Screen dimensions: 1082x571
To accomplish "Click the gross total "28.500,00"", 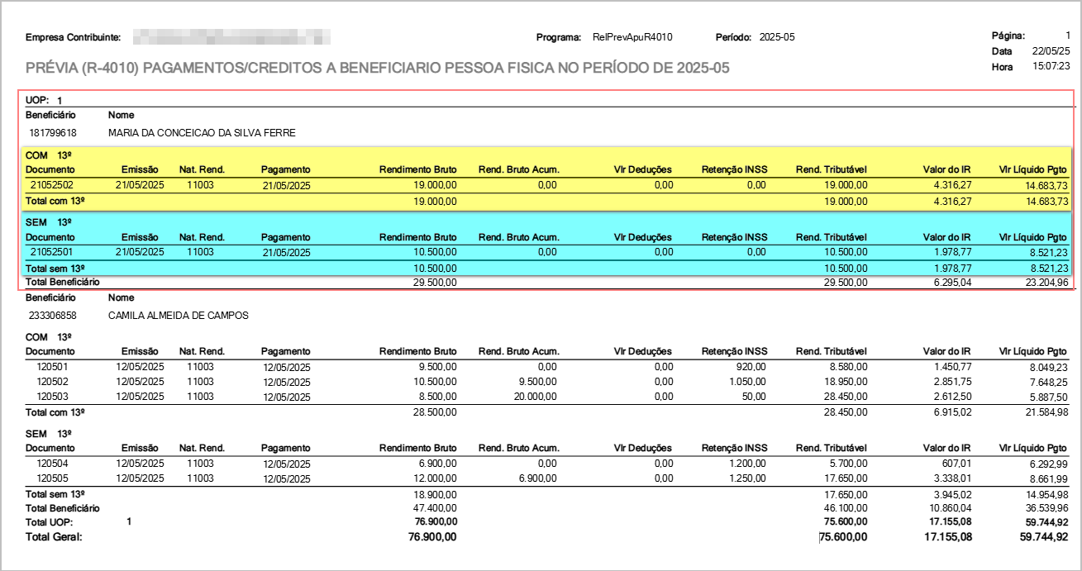I will pos(435,412).
